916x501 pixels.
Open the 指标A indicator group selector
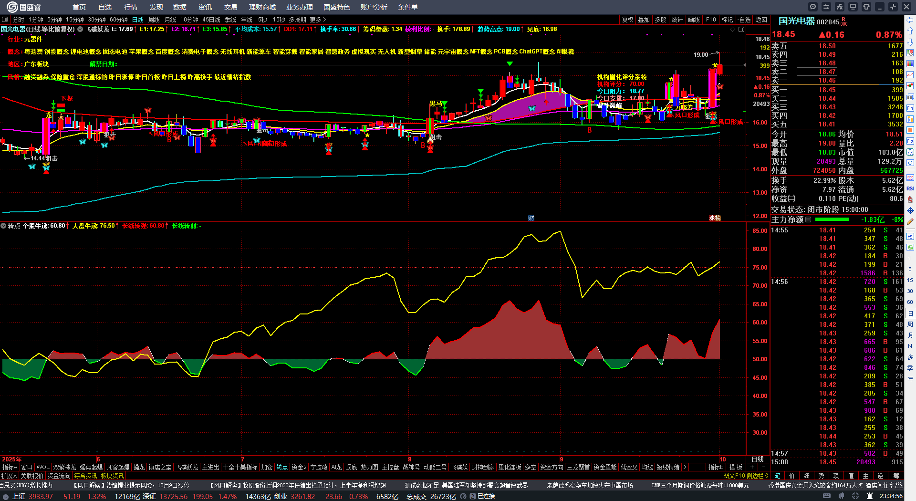10,467
